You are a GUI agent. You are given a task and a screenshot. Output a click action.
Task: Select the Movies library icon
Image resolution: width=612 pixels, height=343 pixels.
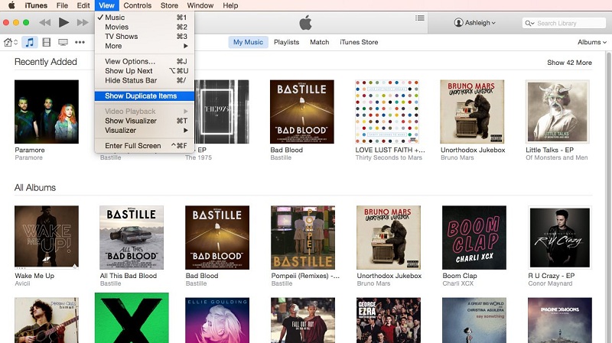47,42
